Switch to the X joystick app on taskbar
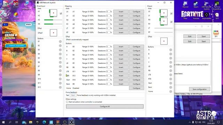Image resolution: width=223 pixels, height=125 pixels. click(71, 122)
